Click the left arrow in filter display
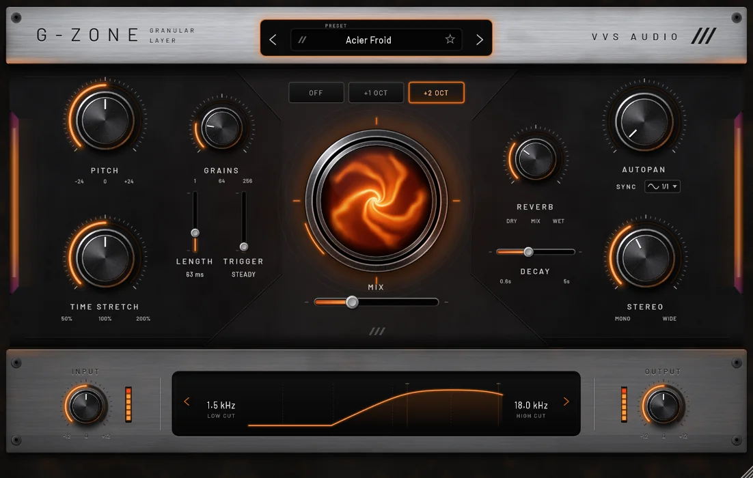 click(187, 402)
